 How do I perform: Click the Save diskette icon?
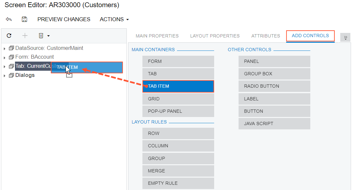tap(24, 20)
